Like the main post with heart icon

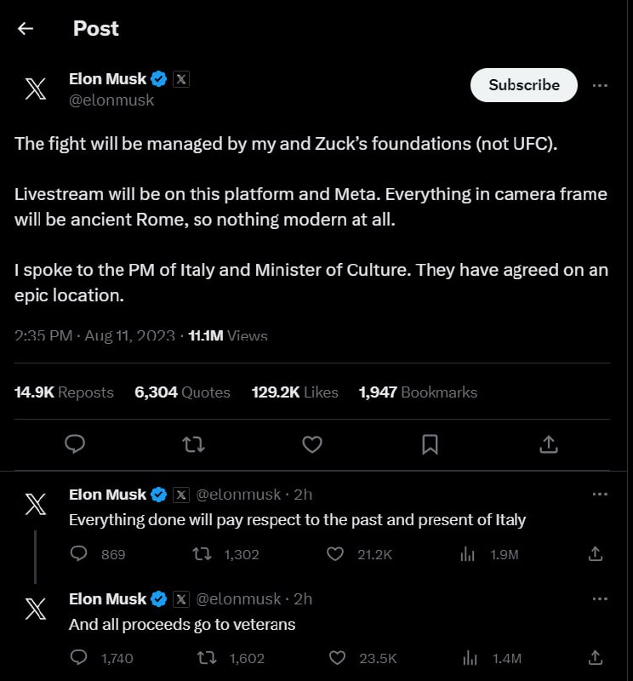pyautogui.click(x=312, y=444)
